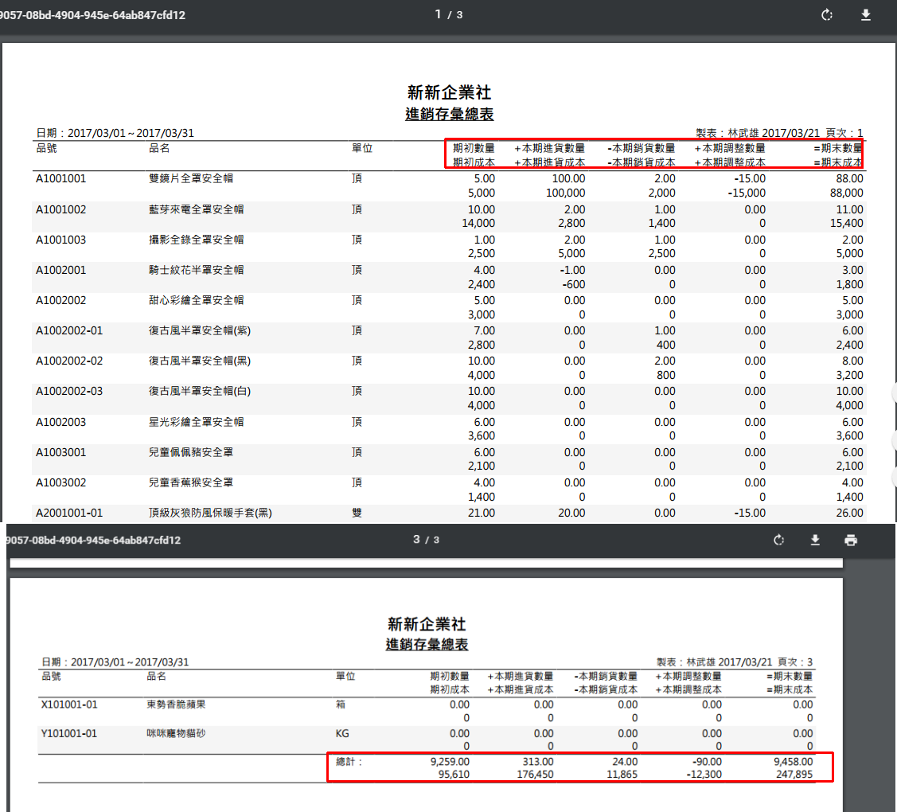This screenshot has height=812, width=897.
Task: Click product name 騎士紋花半罩安全帽
Action: pyautogui.click(x=197, y=270)
